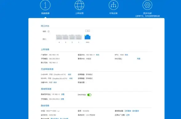Toggle the DHCP status switch
Image resolution: width=181 pixels, height=119 pixels.
(89, 95)
